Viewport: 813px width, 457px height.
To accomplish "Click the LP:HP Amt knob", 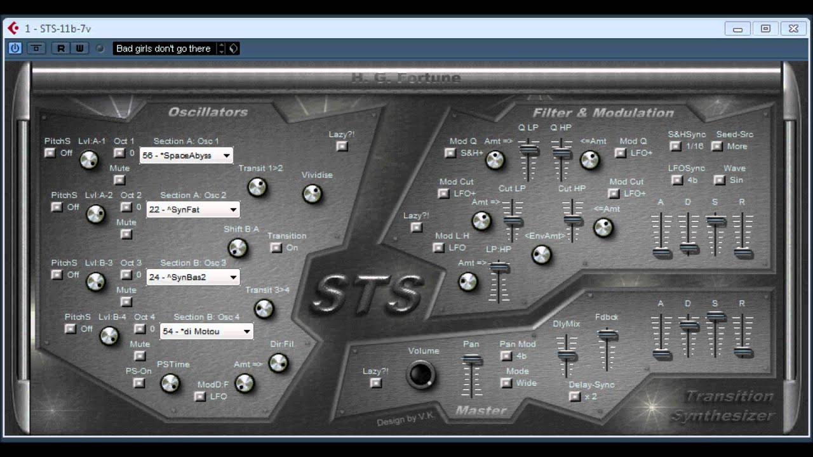I will 468,281.
